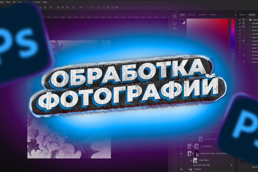Switch to the Gradients tab
Image resolution: width=258 pixels, height=172 pixels.
[x=202, y=15]
